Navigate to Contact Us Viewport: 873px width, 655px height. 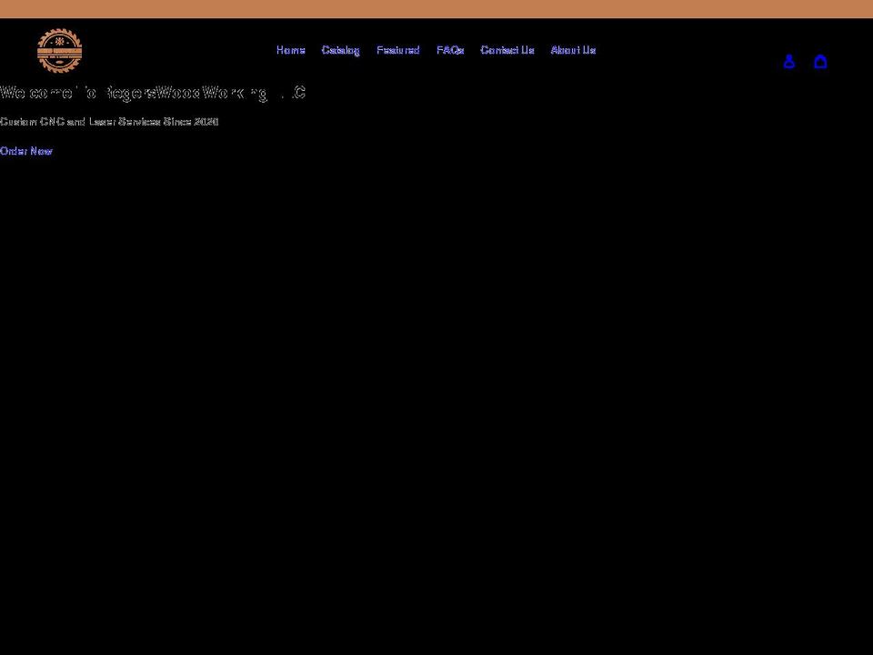[507, 50]
